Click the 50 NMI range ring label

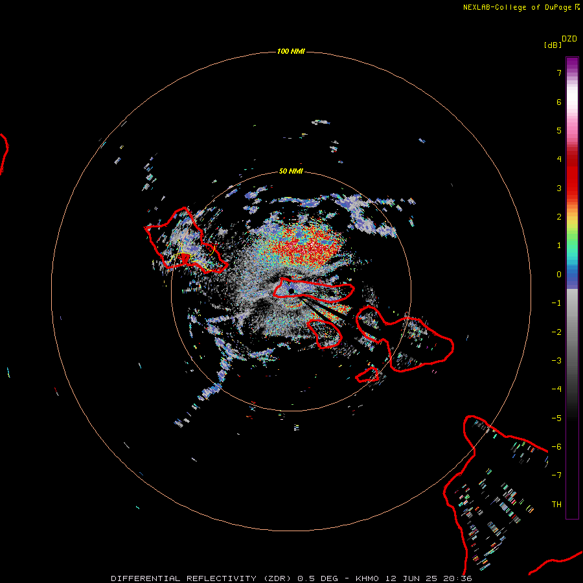[x=291, y=171]
